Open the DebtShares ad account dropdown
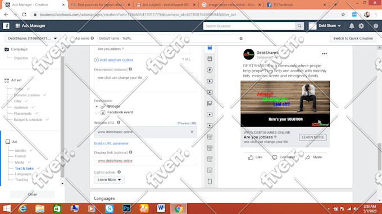 (32, 39)
